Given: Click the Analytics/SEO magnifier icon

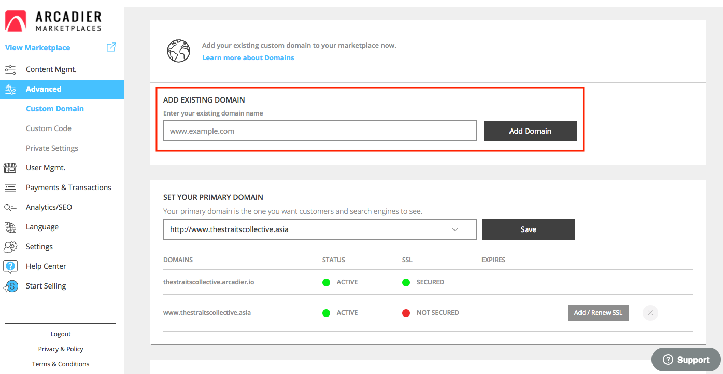Looking at the screenshot, I should [x=10, y=207].
